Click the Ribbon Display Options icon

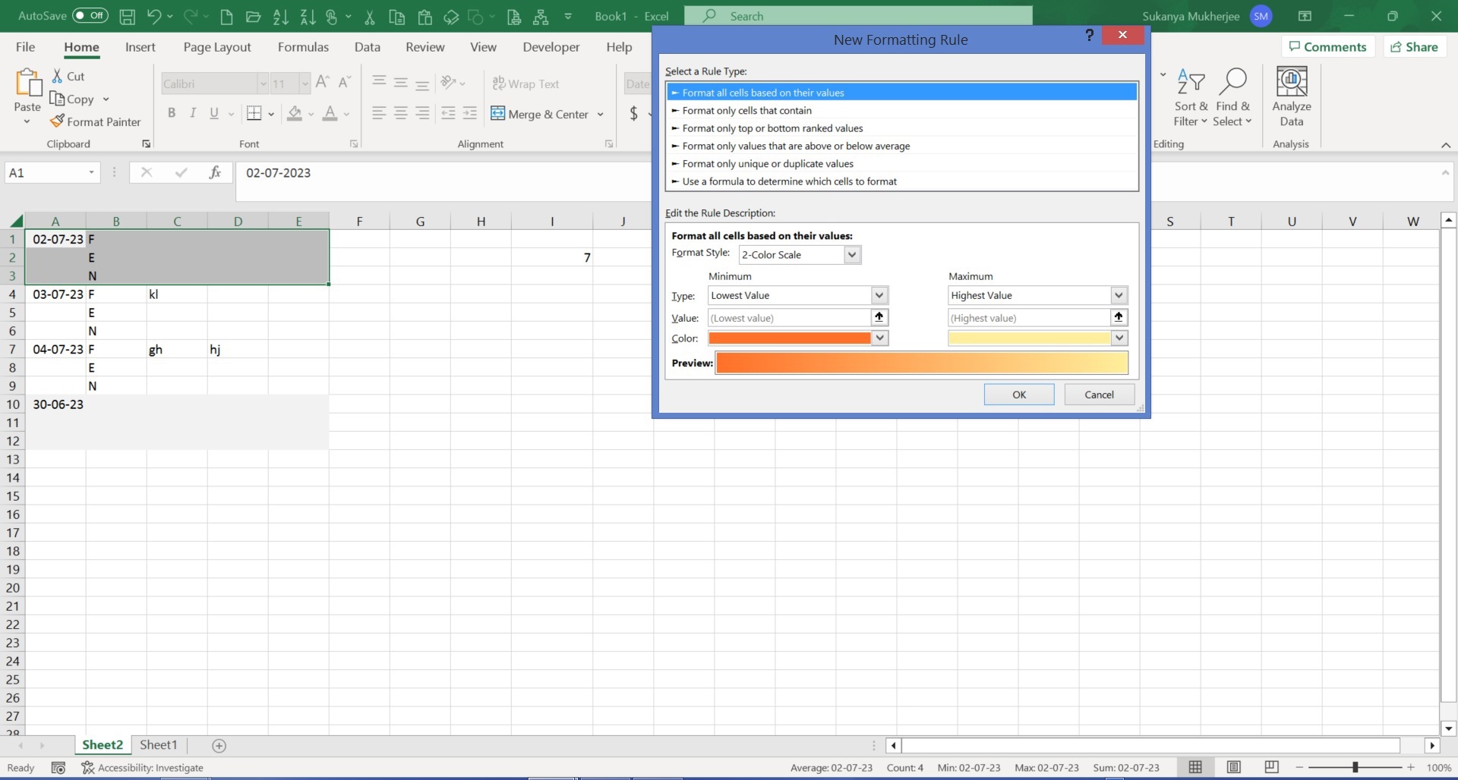1305,16
